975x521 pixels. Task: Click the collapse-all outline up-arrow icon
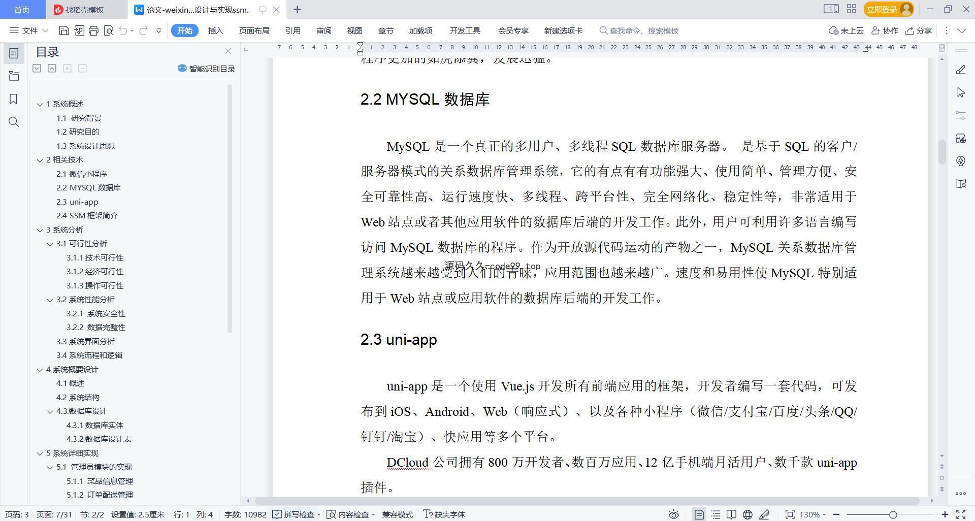click(x=52, y=68)
